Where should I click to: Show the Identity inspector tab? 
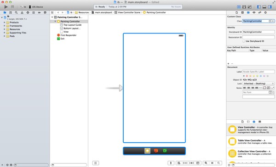click(248, 13)
